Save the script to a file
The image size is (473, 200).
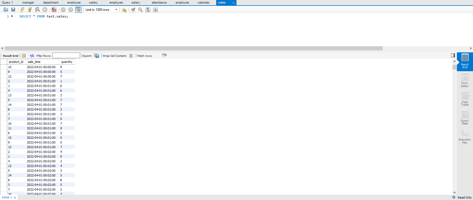[x=13, y=10]
